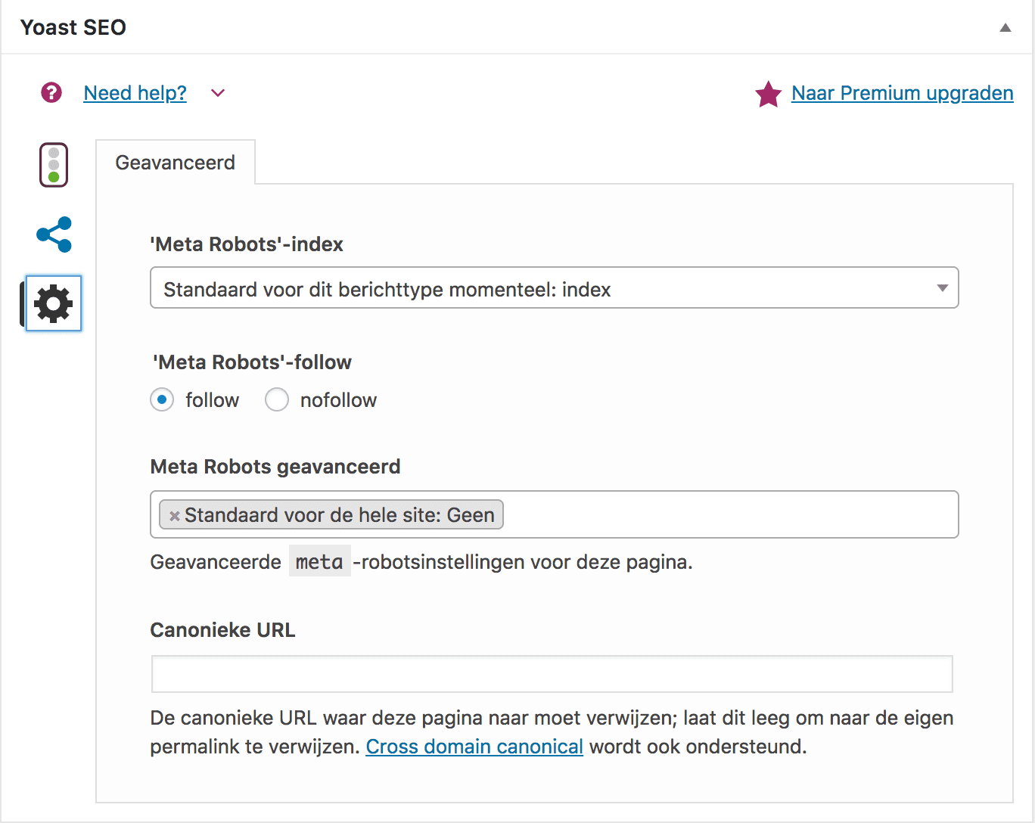Screen dimensions: 1035x823
Task: Click the Yoast SEO panel title
Action: coord(73,27)
